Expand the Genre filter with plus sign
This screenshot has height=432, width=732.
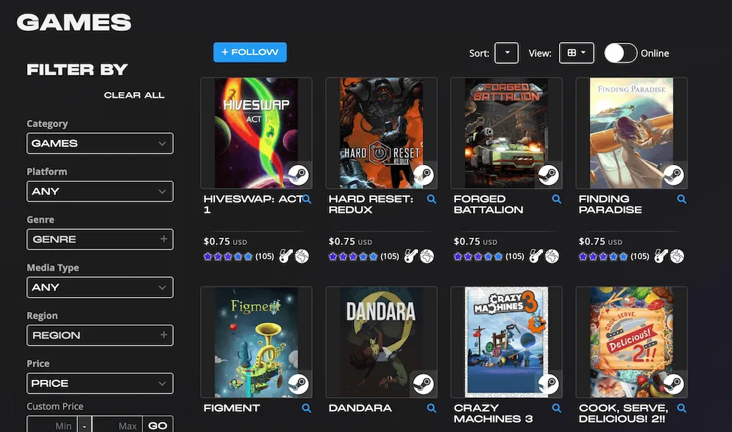99,239
